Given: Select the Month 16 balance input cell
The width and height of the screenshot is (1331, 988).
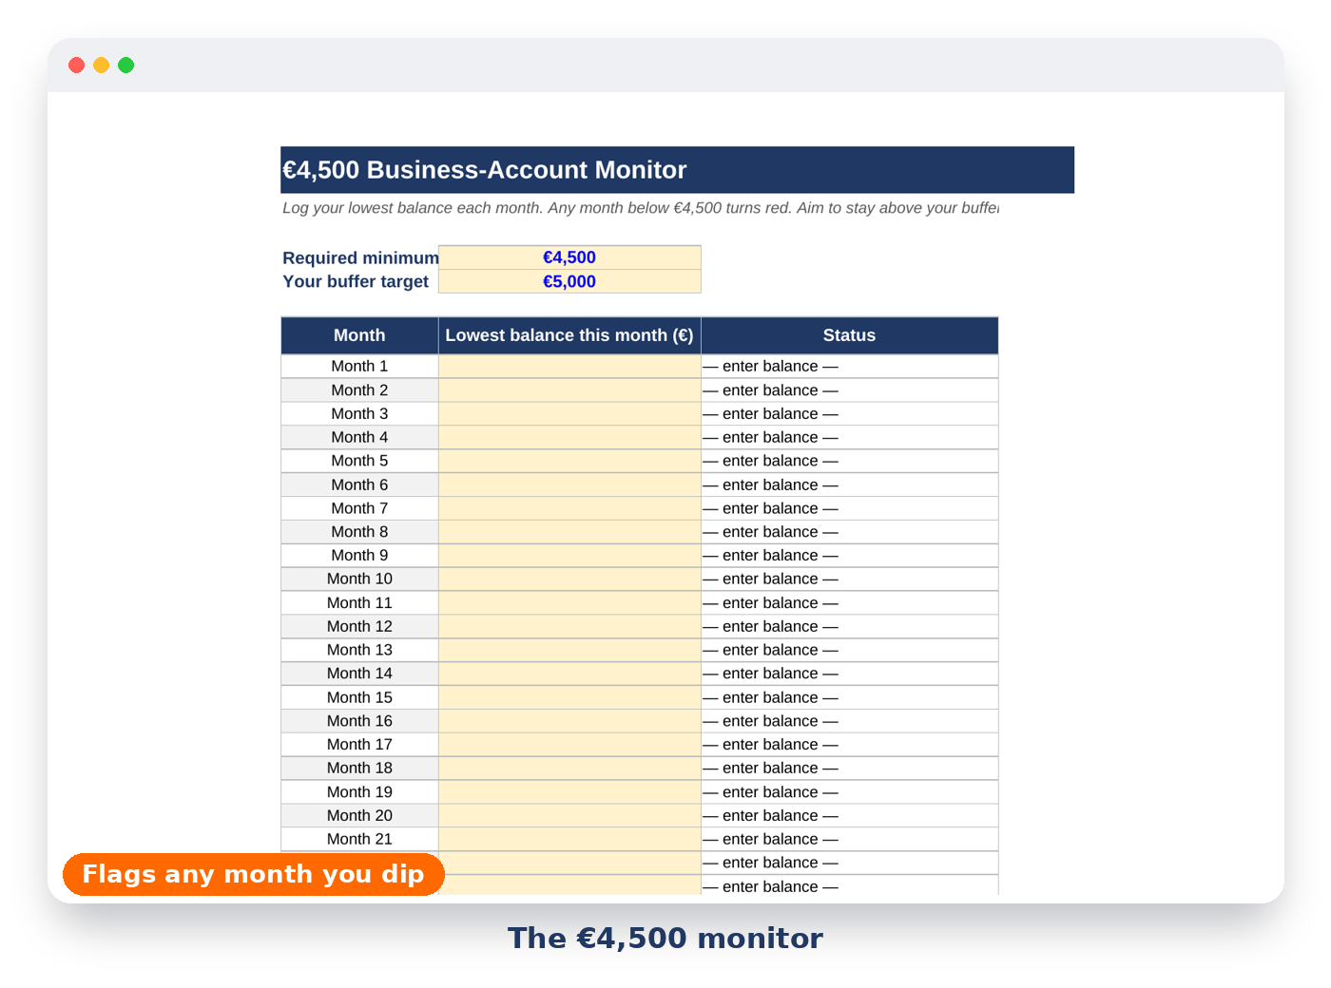Looking at the screenshot, I should point(569,721).
